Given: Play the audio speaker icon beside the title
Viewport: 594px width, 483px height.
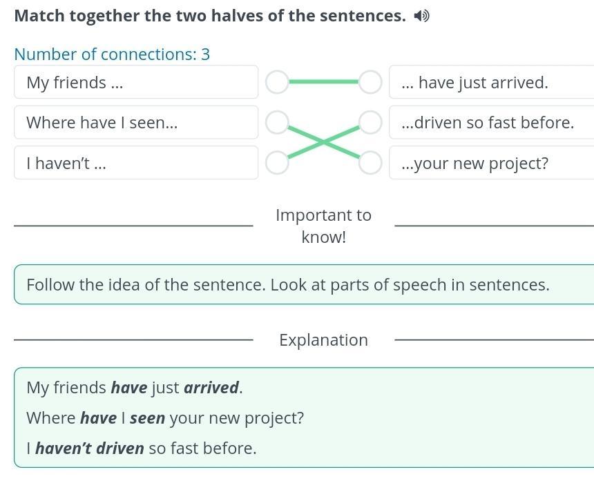Looking at the screenshot, I should click(x=421, y=16).
